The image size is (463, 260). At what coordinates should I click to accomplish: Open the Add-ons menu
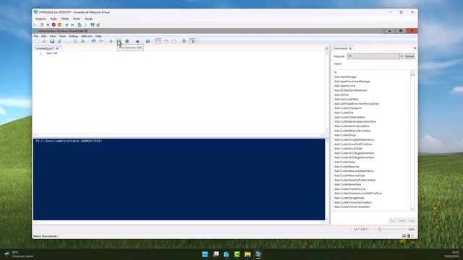point(87,36)
